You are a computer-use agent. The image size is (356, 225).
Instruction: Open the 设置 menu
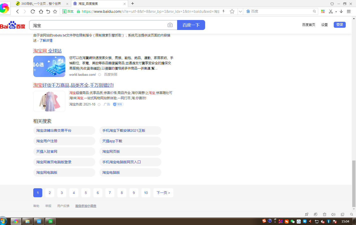pos(324,25)
